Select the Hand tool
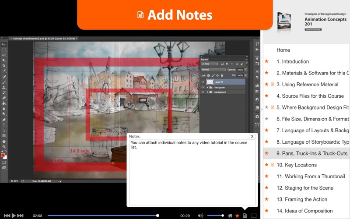The height and width of the screenshot is (219, 350). coord(4,141)
